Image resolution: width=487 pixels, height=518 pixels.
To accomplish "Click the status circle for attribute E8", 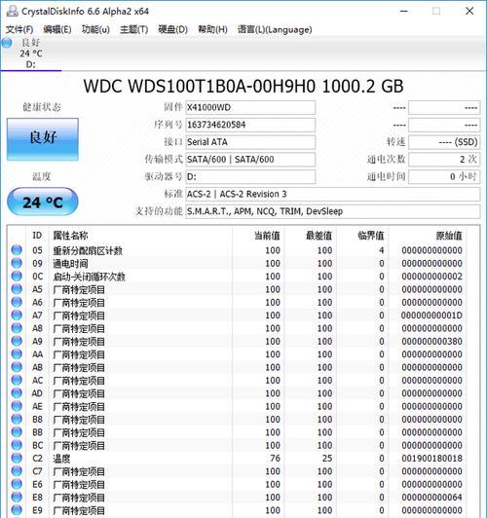I will point(17,497).
